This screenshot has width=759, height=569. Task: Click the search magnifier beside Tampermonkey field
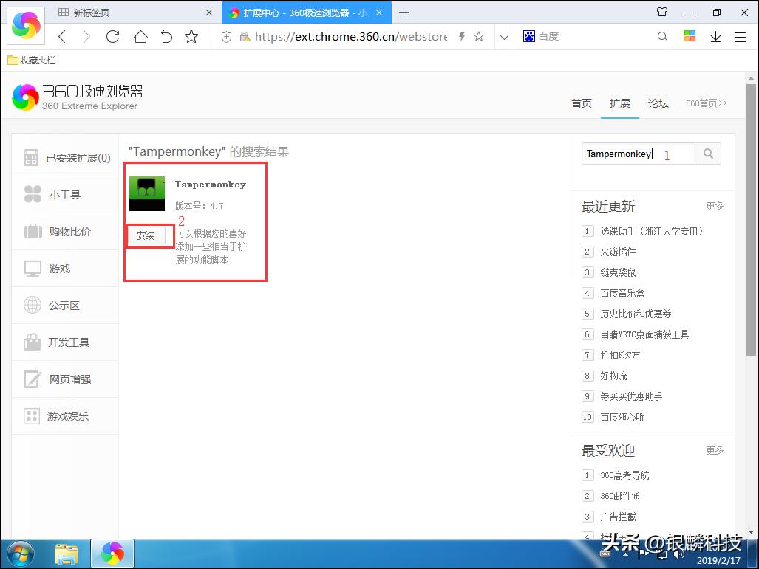pos(708,154)
